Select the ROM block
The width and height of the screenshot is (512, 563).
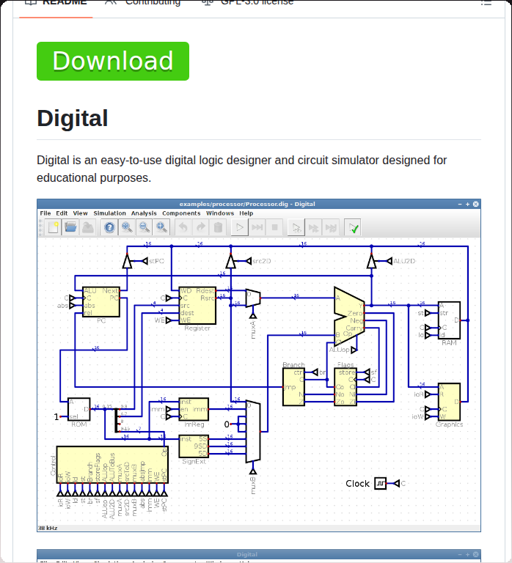pyautogui.click(x=78, y=409)
